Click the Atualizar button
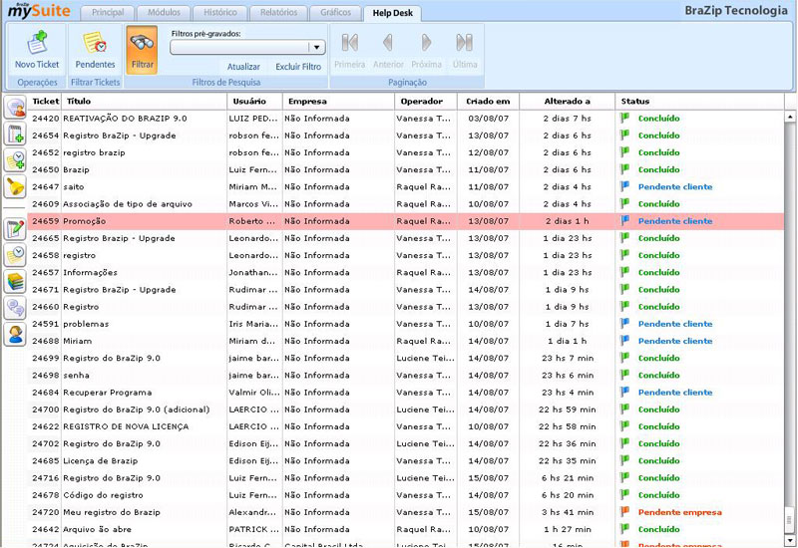This screenshot has width=798, height=548. [243, 67]
